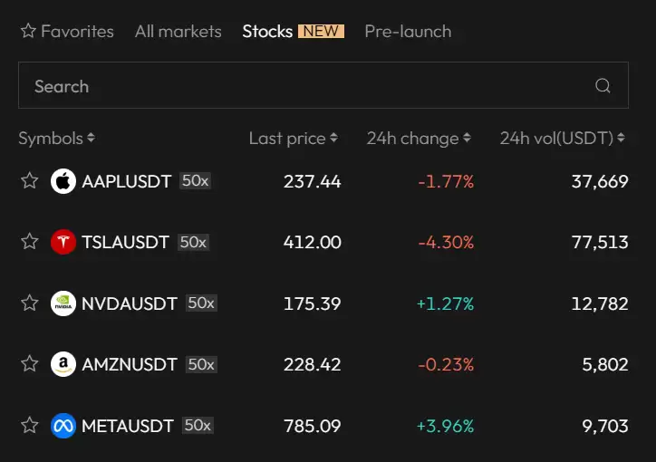Favorite AAPLUSDT with its star
This screenshot has height=462, width=656.
click(x=30, y=181)
